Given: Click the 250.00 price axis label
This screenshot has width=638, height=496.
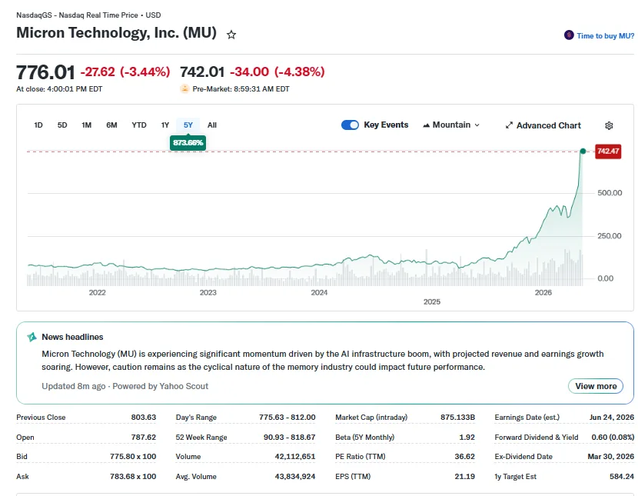Looking at the screenshot, I should click(610, 236).
